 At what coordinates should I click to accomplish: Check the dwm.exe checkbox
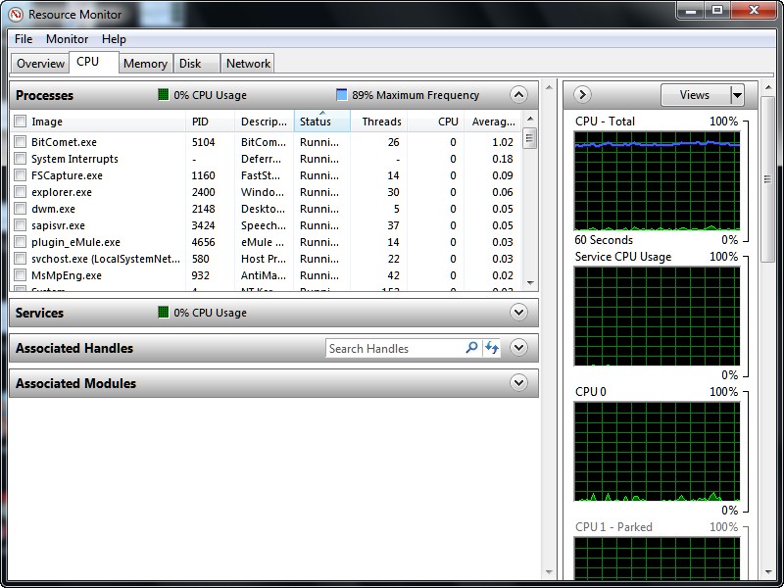20,209
